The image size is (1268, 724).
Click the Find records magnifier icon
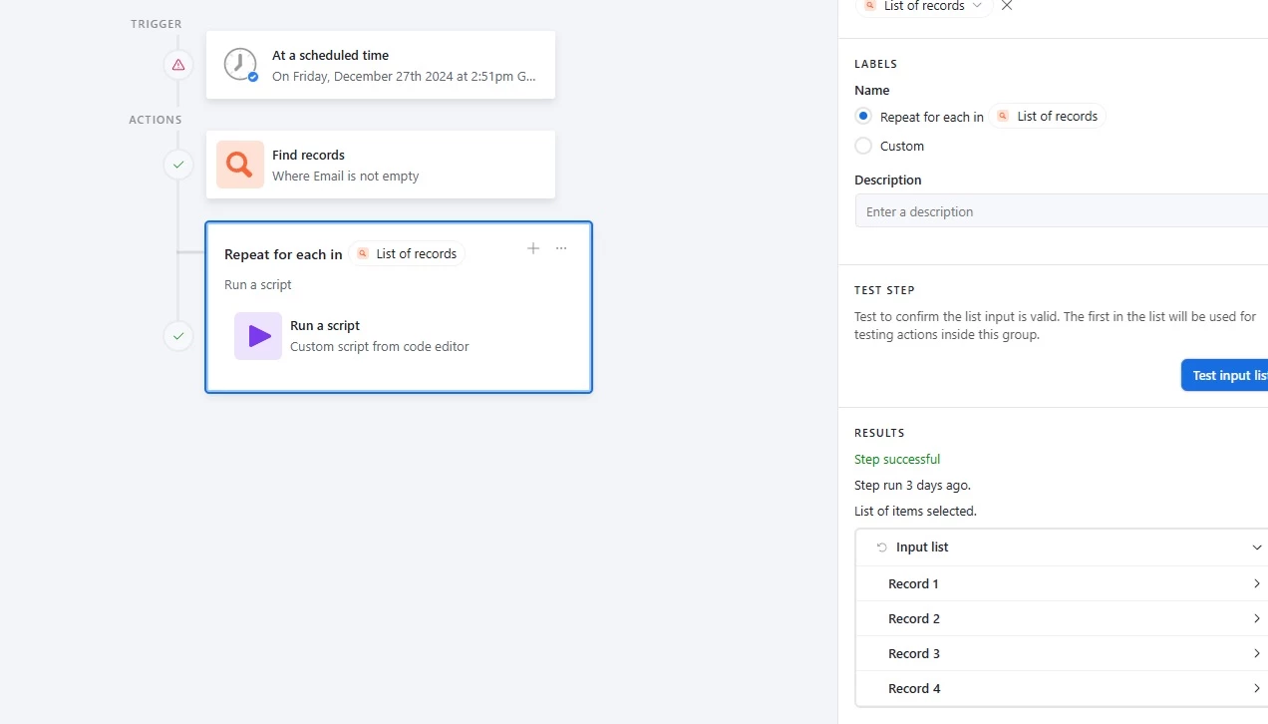pyautogui.click(x=239, y=165)
